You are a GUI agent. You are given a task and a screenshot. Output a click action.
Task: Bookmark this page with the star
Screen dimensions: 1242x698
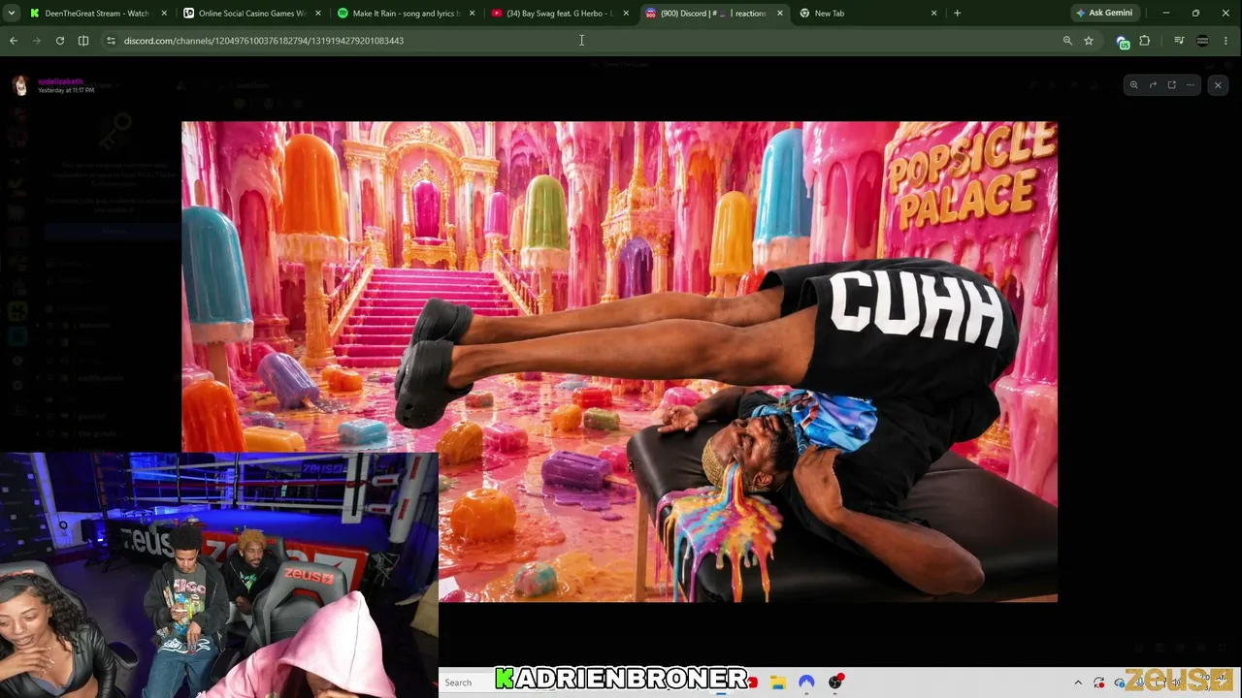pos(1089,41)
